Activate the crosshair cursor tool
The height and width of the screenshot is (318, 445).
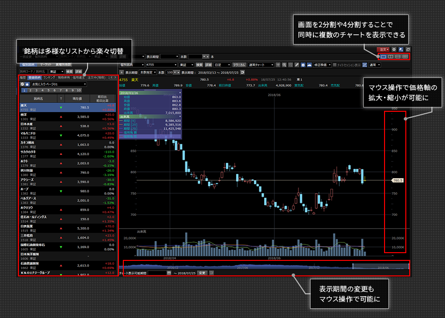278,65
